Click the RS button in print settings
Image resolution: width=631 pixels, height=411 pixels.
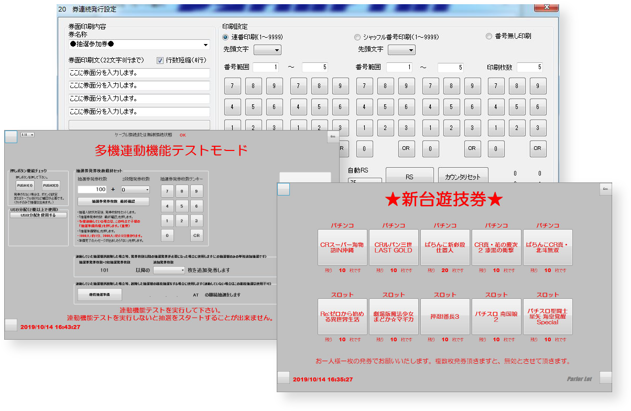click(410, 177)
